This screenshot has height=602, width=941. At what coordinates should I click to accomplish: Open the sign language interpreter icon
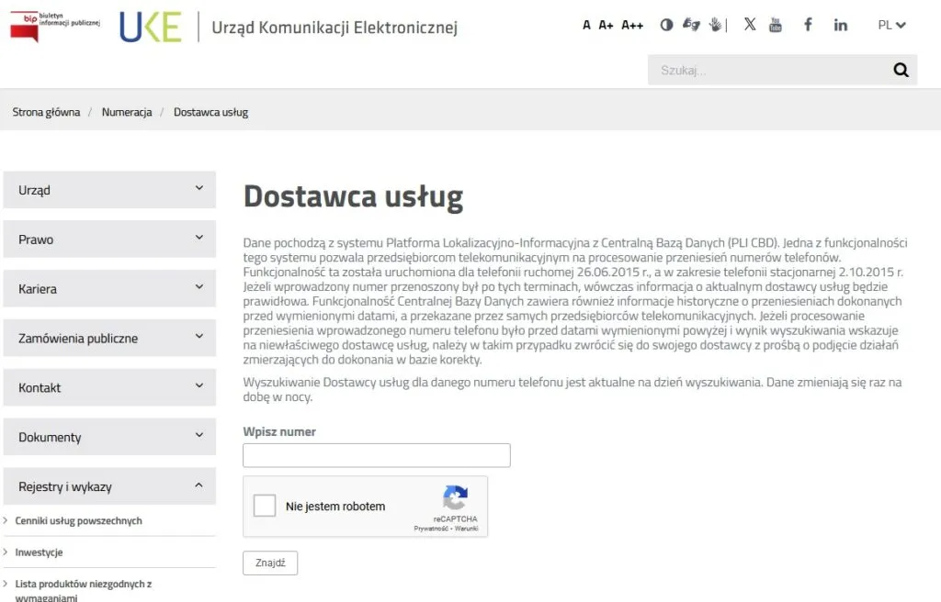point(691,25)
